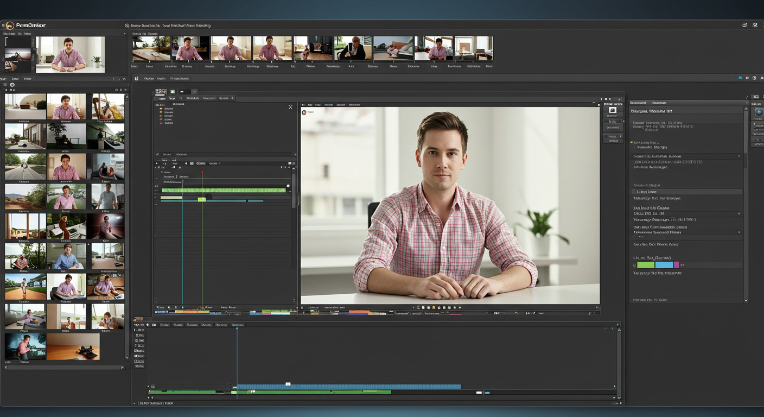Select the filmstrip thumbnail of person in dark jacket

pyautogui.click(x=353, y=48)
